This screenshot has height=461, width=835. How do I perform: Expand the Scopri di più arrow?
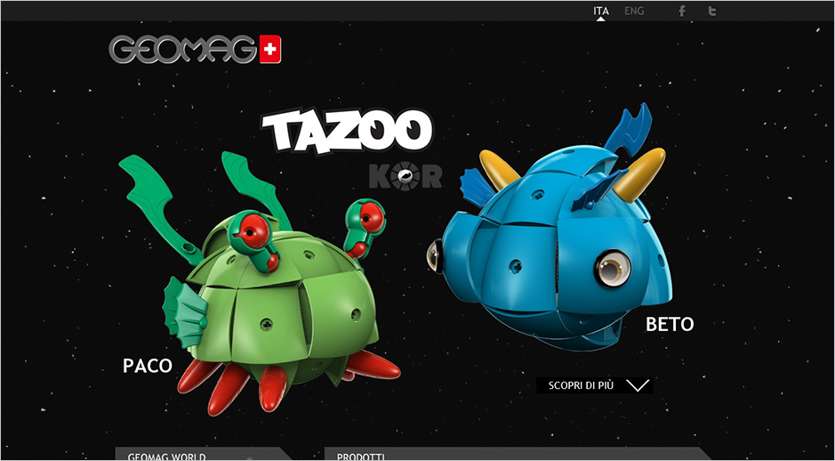point(638,385)
